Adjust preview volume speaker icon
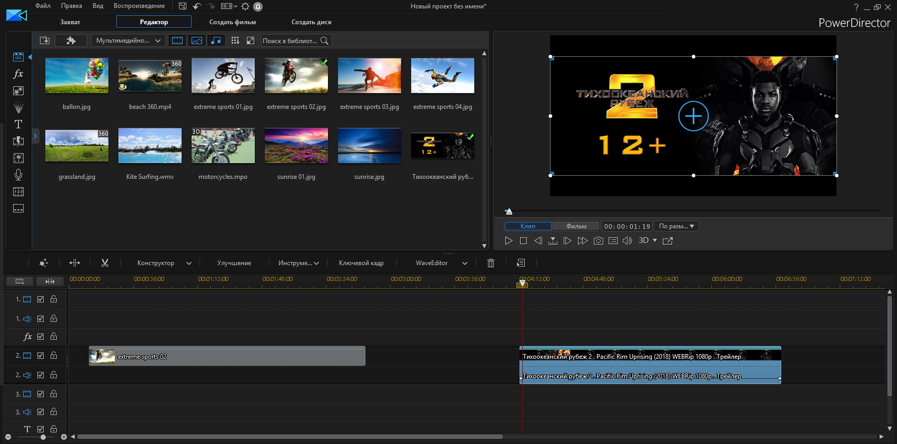 [x=627, y=241]
